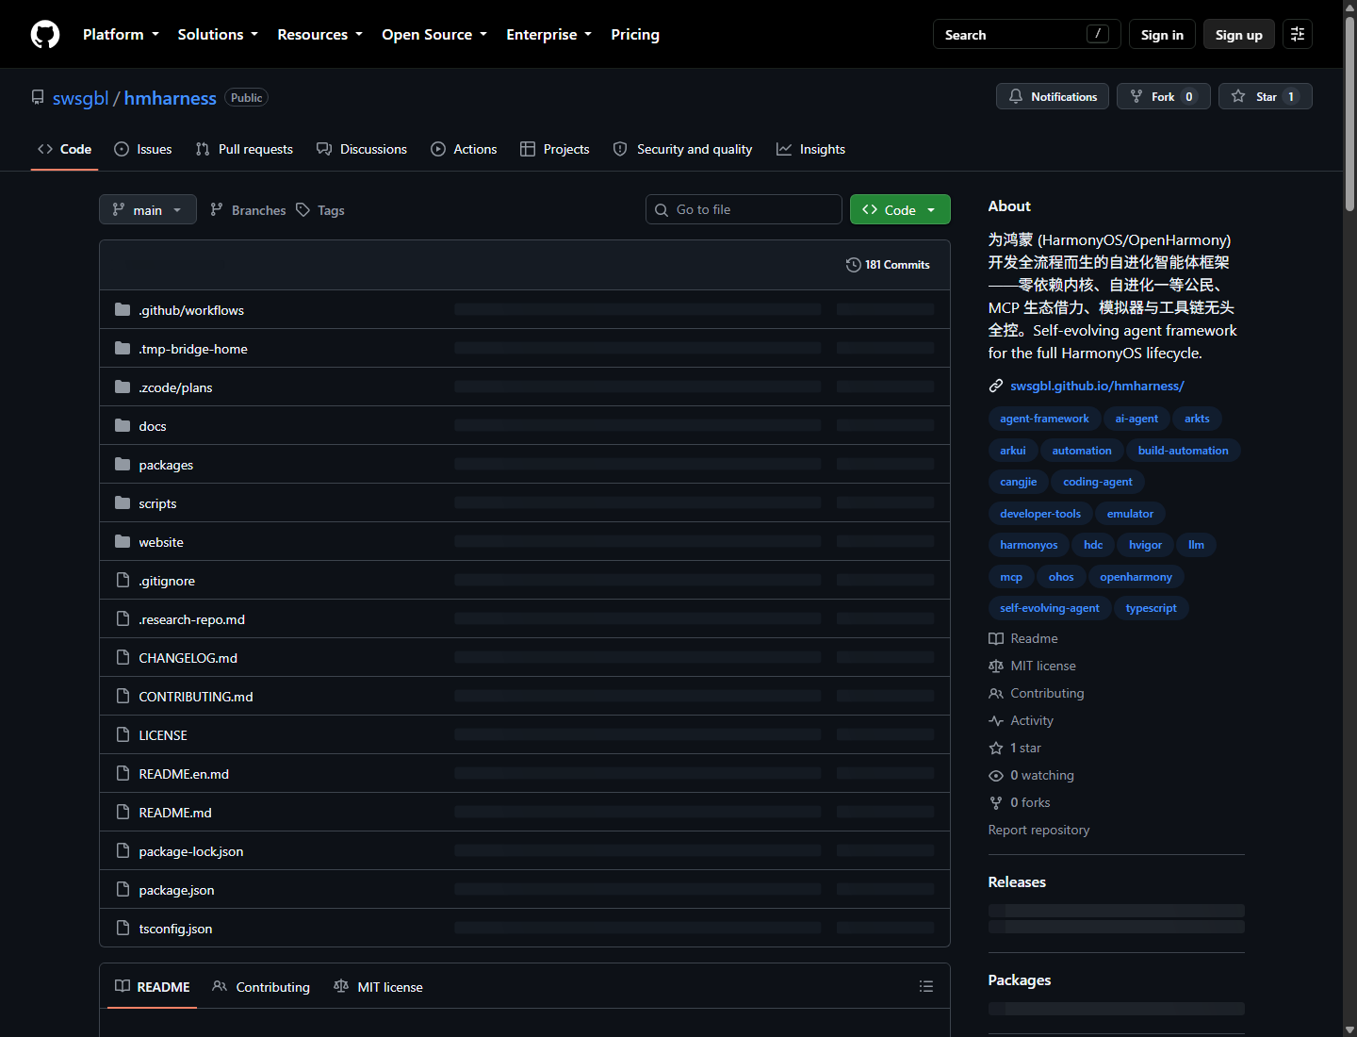The image size is (1357, 1037).
Task: Switch to the Discussions tab
Action: pyautogui.click(x=362, y=149)
